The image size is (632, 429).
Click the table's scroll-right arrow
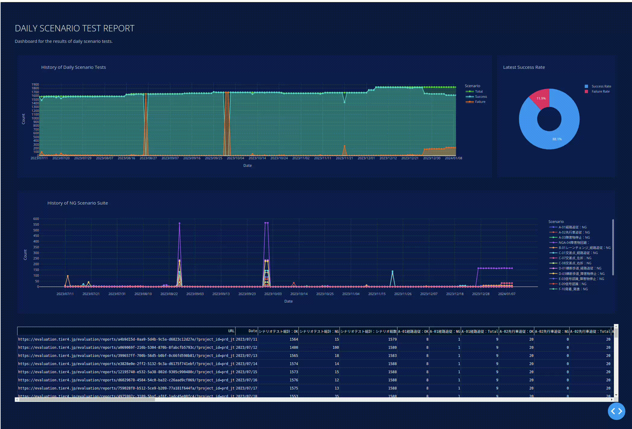click(x=612, y=399)
